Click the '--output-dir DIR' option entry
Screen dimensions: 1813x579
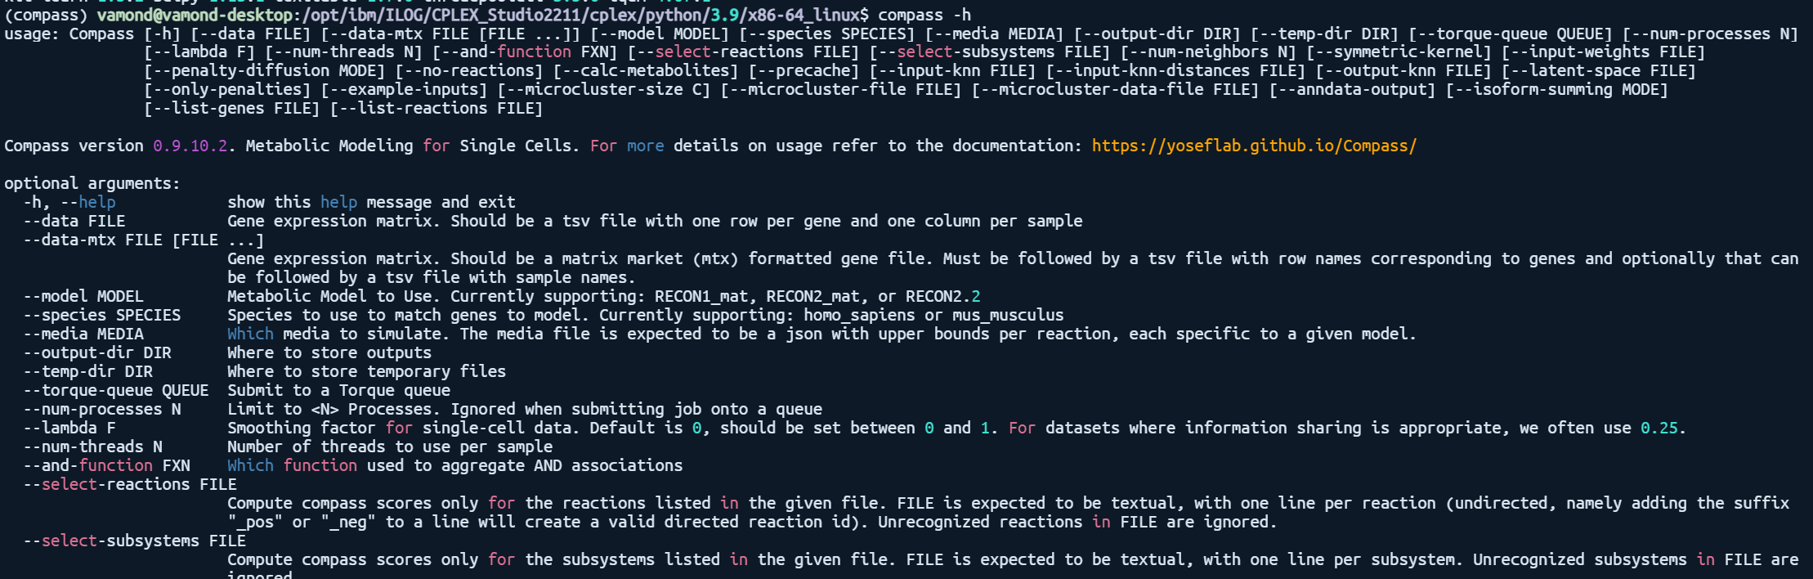pyautogui.click(x=97, y=352)
